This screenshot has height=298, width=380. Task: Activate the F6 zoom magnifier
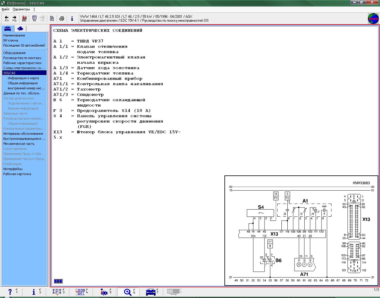click(x=128, y=292)
